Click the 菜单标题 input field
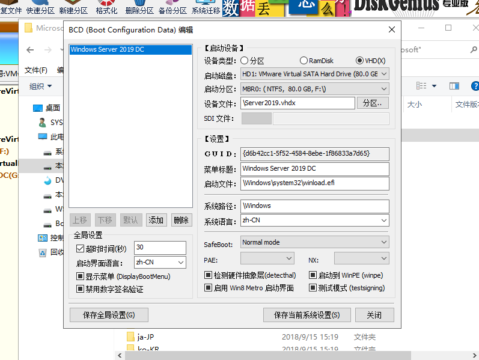The image size is (479, 360). 315,169
